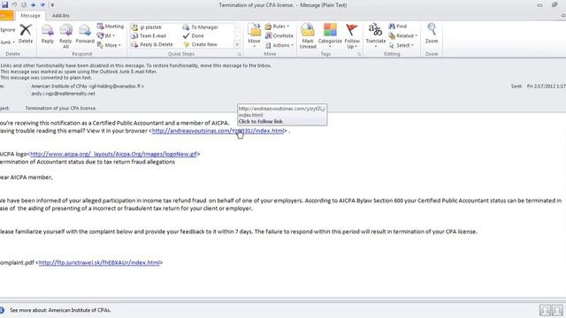Mark the message as Unread
This screenshot has width=566, height=318.
pos(308,35)
